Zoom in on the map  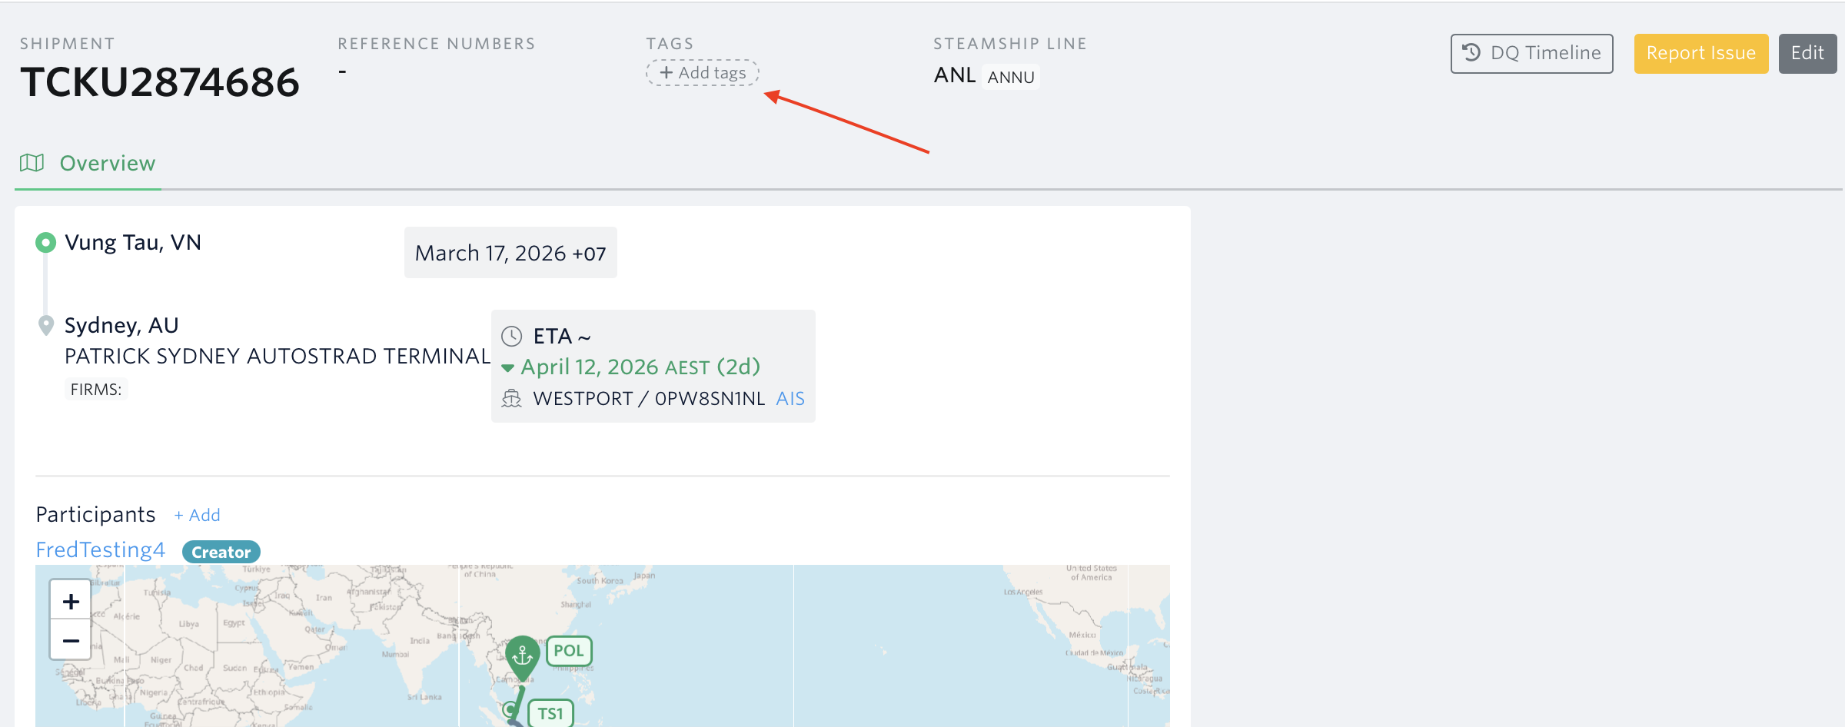[x=71, y=601]
